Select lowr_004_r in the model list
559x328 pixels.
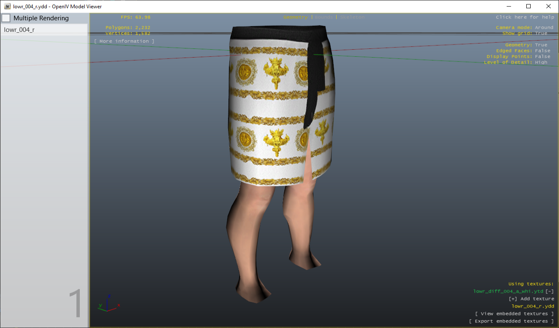(19, 29)
